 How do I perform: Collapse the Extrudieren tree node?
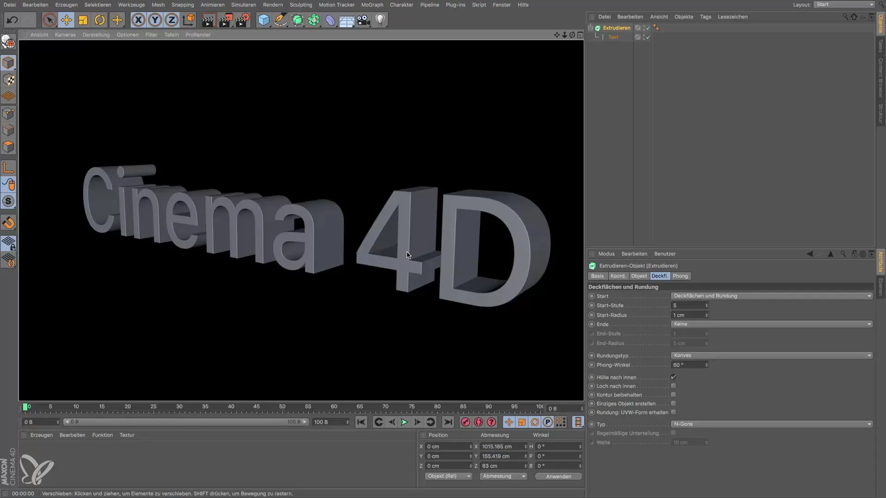coord(591,28)
